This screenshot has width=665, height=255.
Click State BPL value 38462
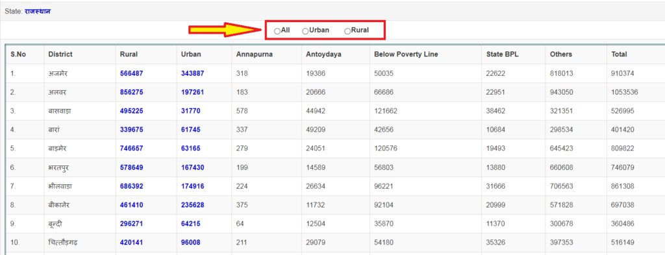pyautogui.click(x=496, y=111)
